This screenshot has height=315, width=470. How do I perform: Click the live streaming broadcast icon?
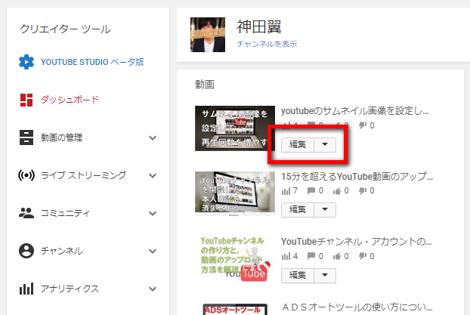coord(26,175)
